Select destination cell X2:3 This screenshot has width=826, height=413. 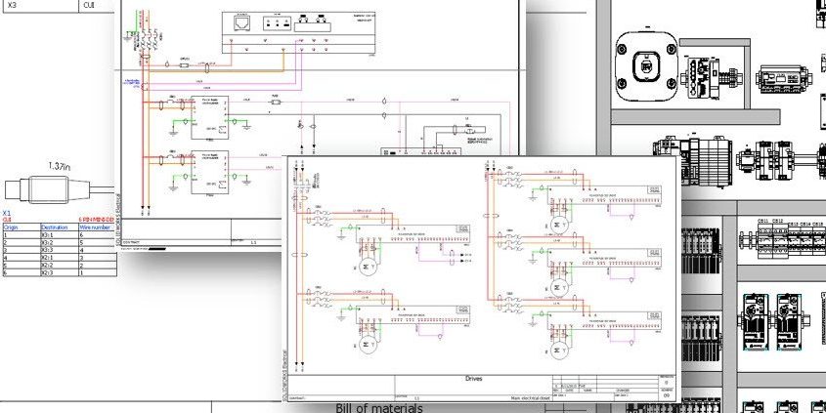[60, 272]
